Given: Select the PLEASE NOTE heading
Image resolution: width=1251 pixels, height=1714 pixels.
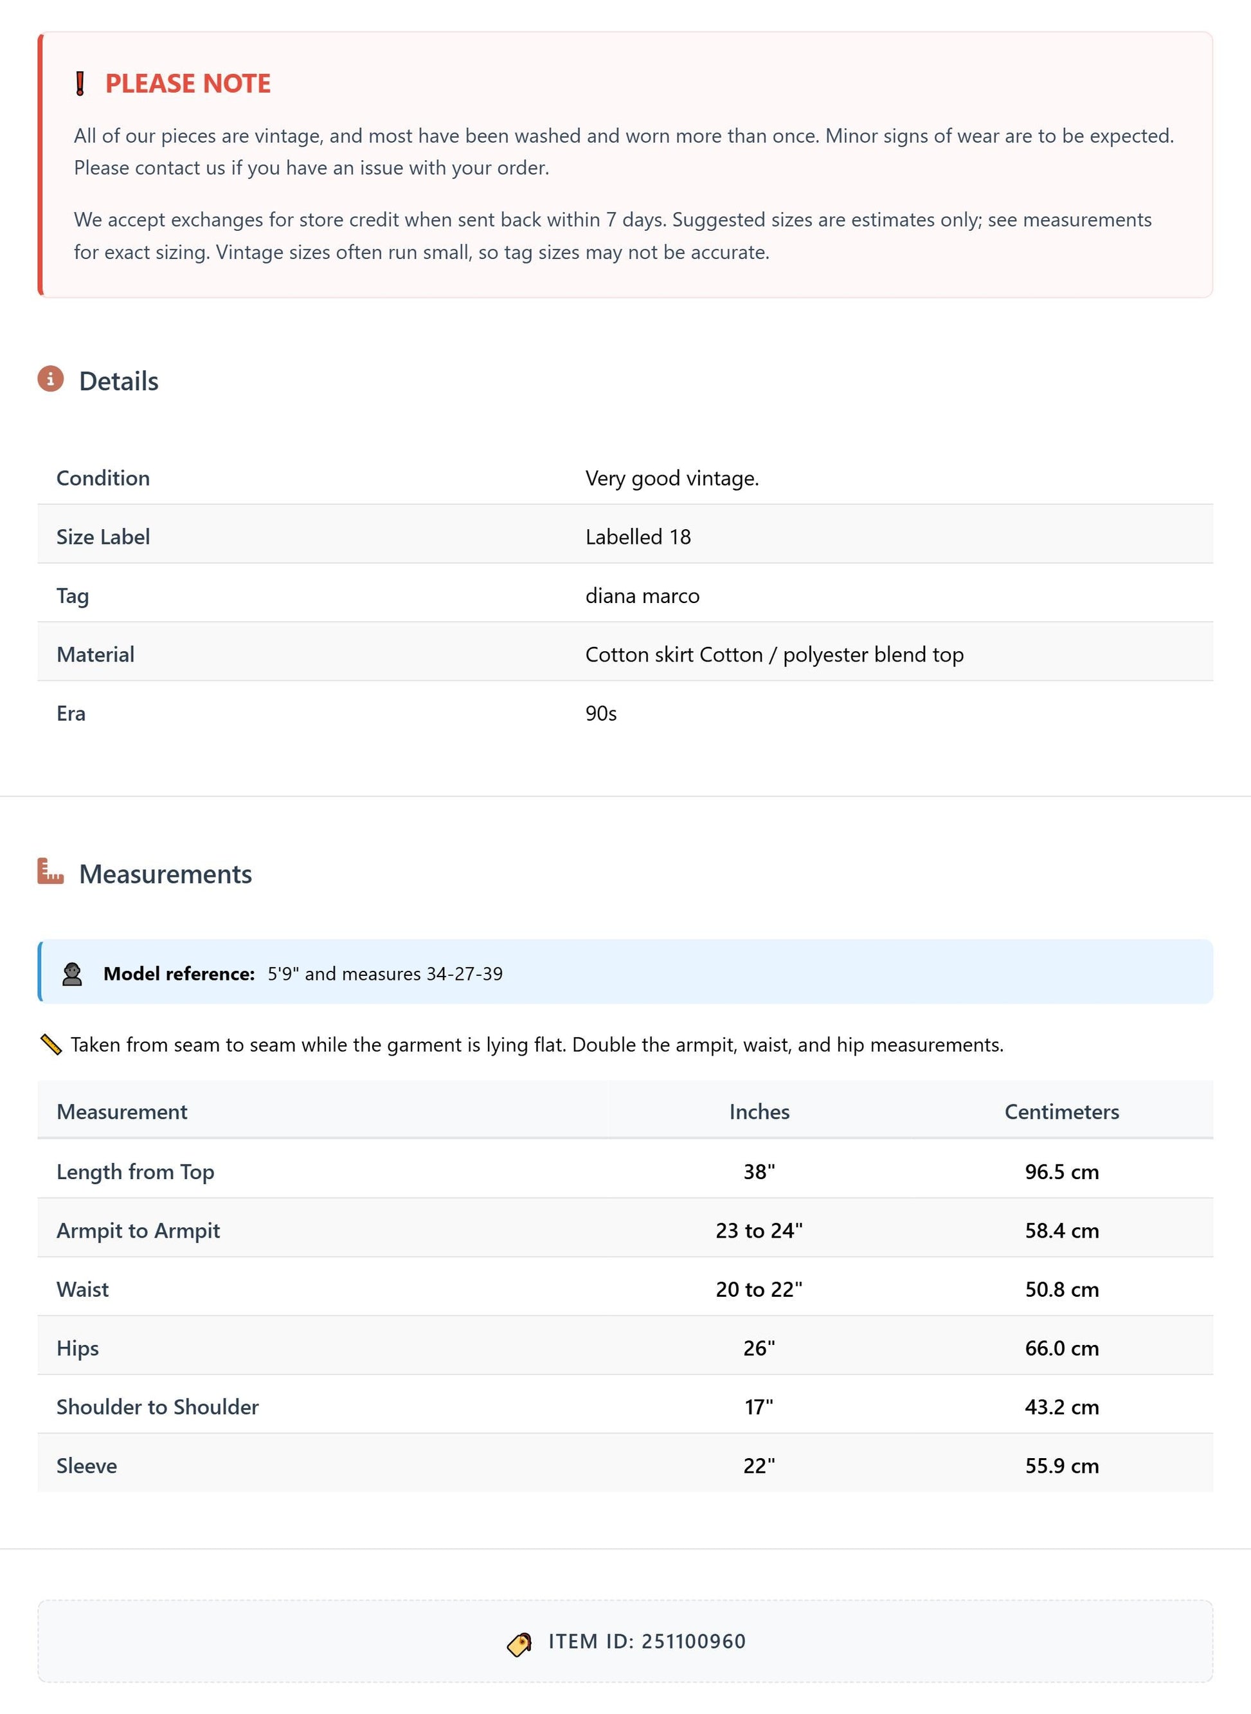Looking at the screenshot, I should point(188,84).
